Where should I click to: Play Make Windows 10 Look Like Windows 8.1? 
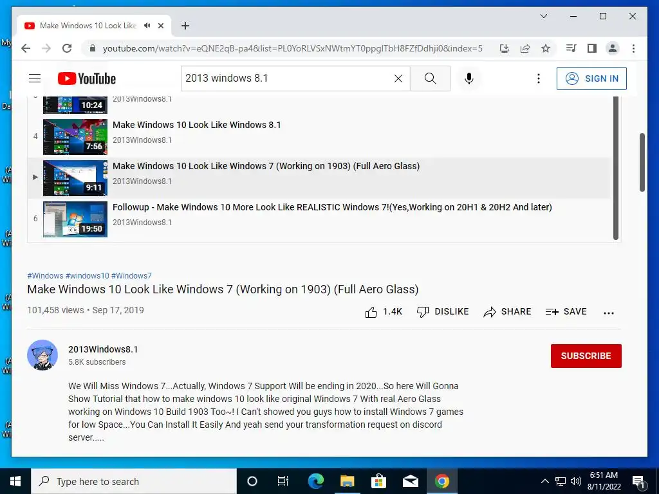[197, 125]
